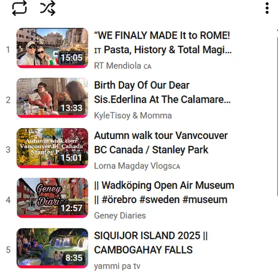Viewport: 278px width, 278px height.
Task: Toggle the loop playlist icon
Action: (19, 8)
